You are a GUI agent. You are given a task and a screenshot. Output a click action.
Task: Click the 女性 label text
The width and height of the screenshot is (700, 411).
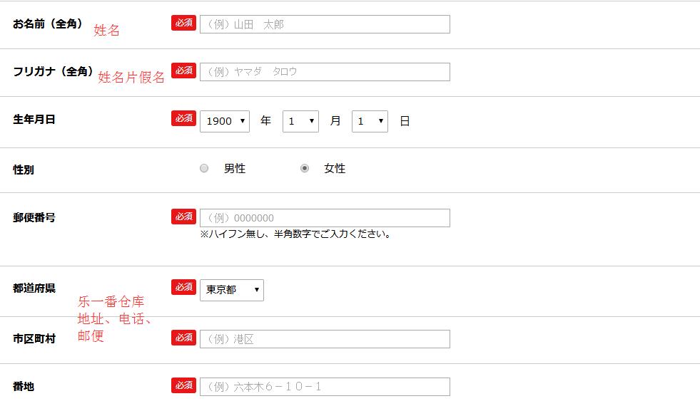[335, 169]
